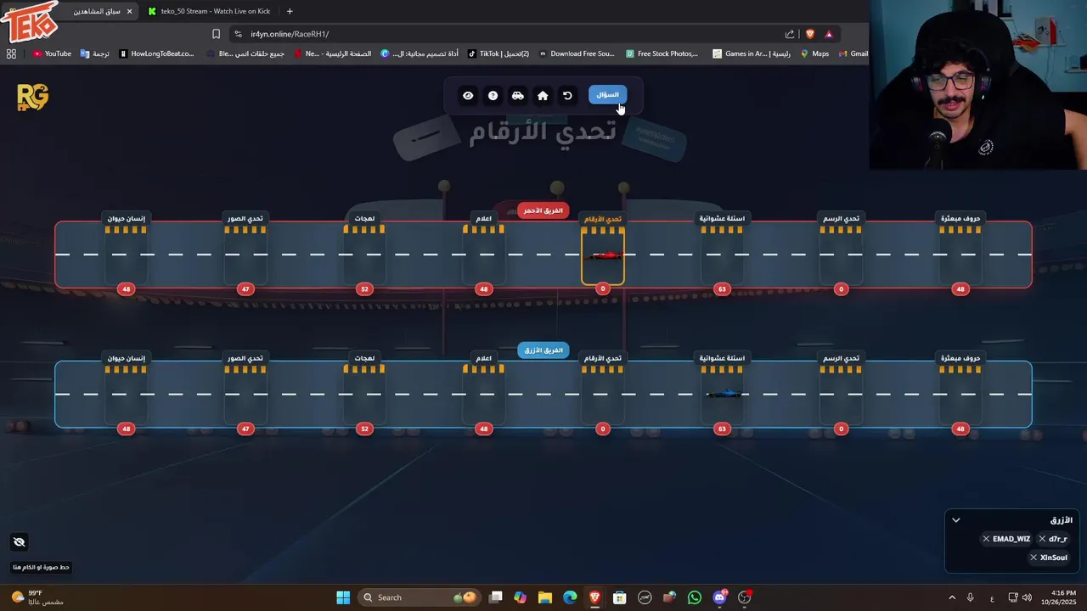The height and width of the screenshot is (611, 1087).
Task: Show hidden system tray icons
Action: point(952,597)
